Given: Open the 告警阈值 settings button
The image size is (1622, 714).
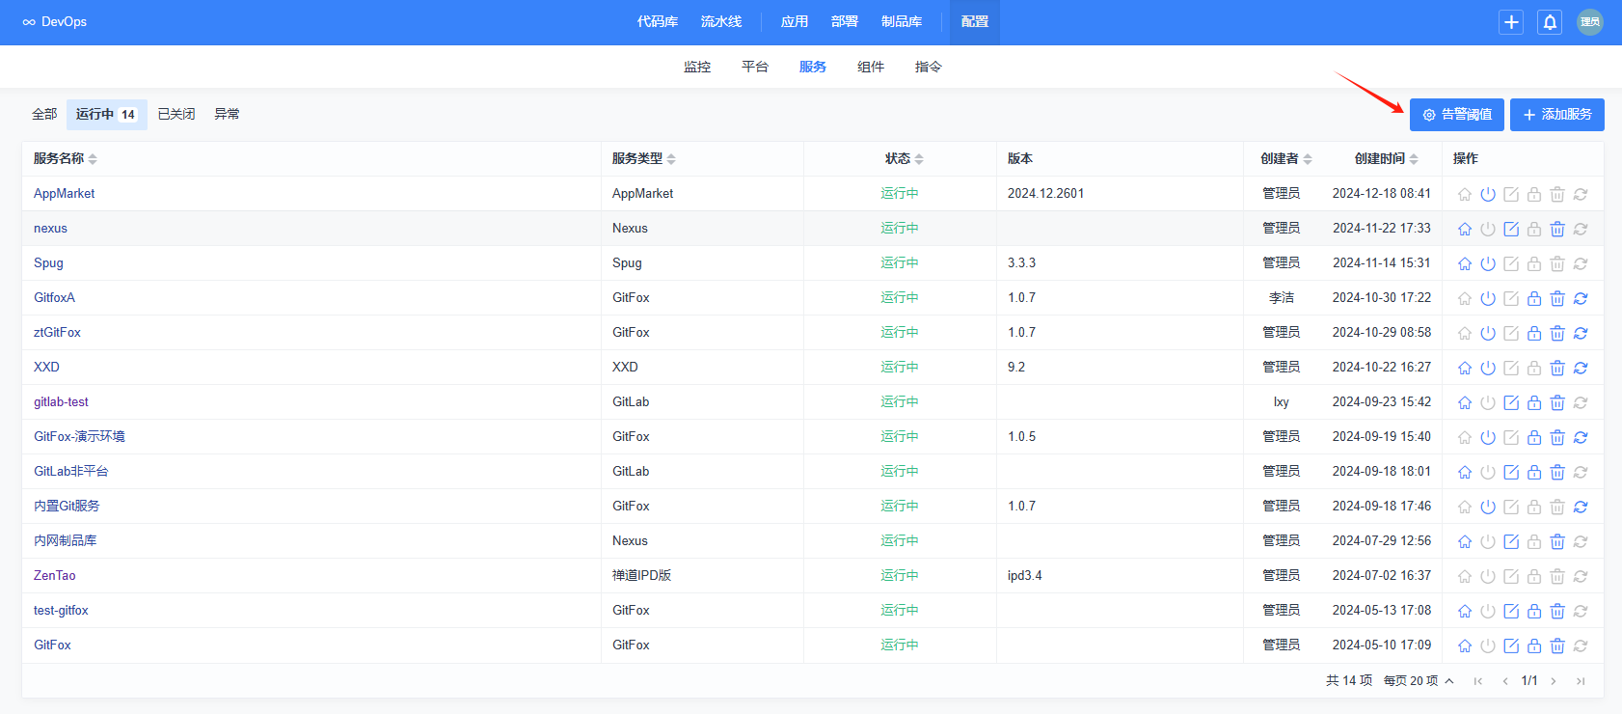Looking at the screenshot, I should 1456,115.
